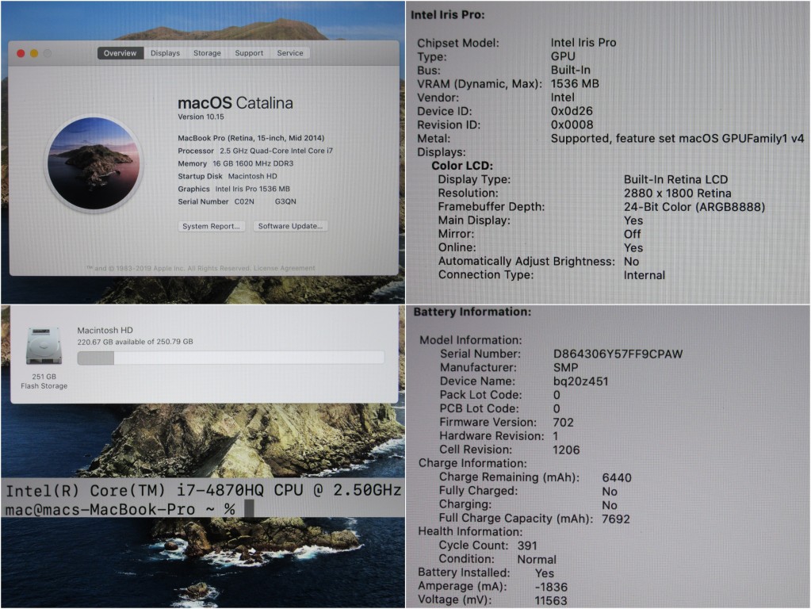Click Device Name bq20z451
811x609 pixels.
pyautogui.click(x=580, y=381)
